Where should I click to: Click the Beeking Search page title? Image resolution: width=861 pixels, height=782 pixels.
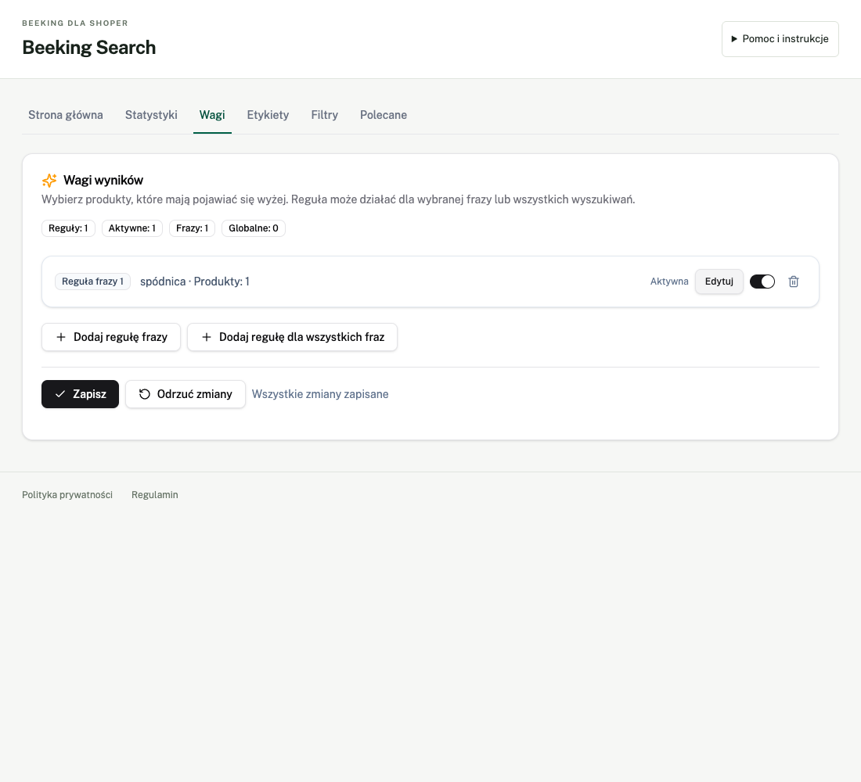tap(89, 48)
